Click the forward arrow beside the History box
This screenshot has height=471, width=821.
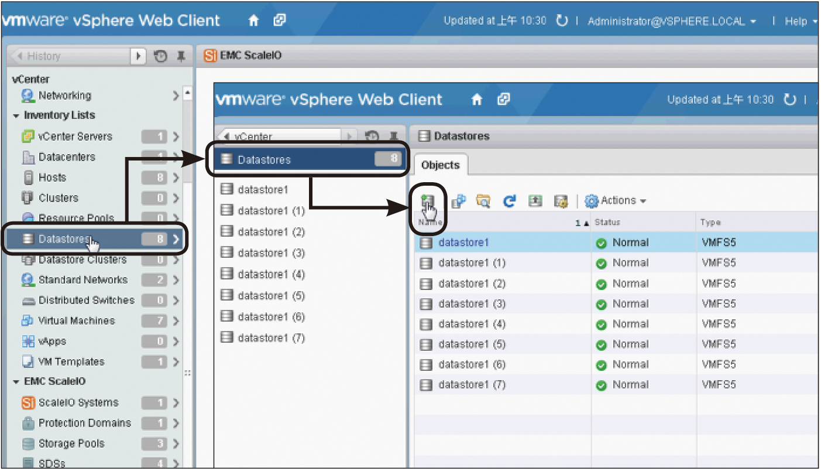click(x=138, y=56)
